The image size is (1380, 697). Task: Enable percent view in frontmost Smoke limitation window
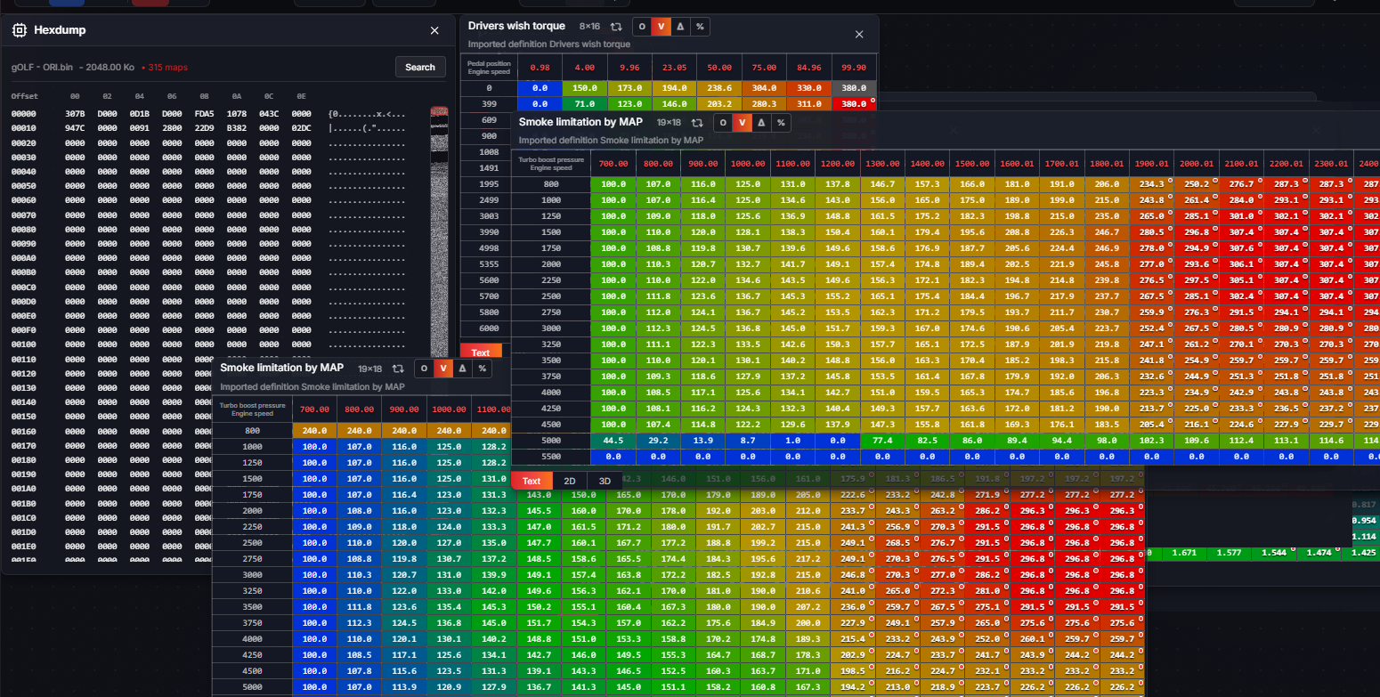[x=482, y=369]
